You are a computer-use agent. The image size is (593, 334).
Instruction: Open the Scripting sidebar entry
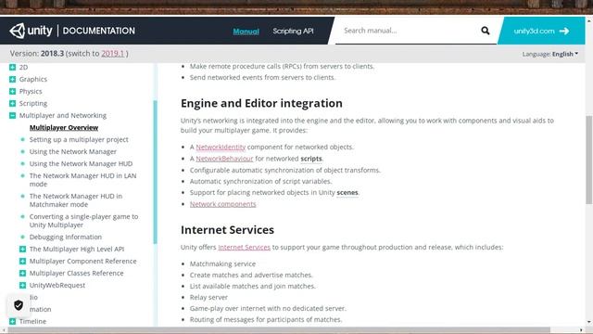(33, 103)
